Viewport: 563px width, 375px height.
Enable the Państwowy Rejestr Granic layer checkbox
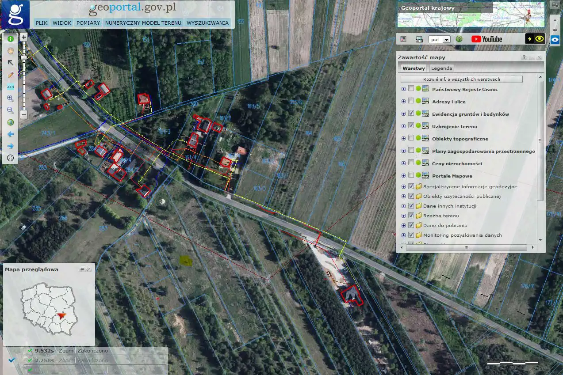click(411, 89)
